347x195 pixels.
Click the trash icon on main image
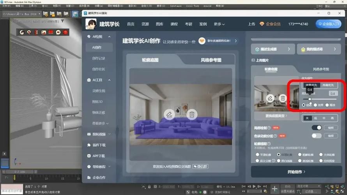point(192,114)
